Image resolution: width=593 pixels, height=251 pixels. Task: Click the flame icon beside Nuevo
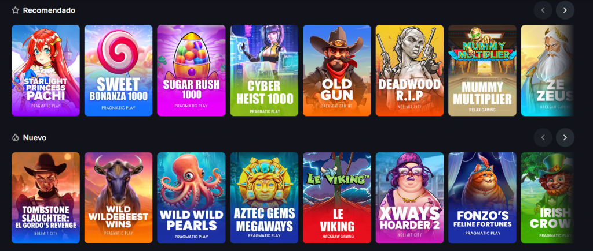click(15, 137)
